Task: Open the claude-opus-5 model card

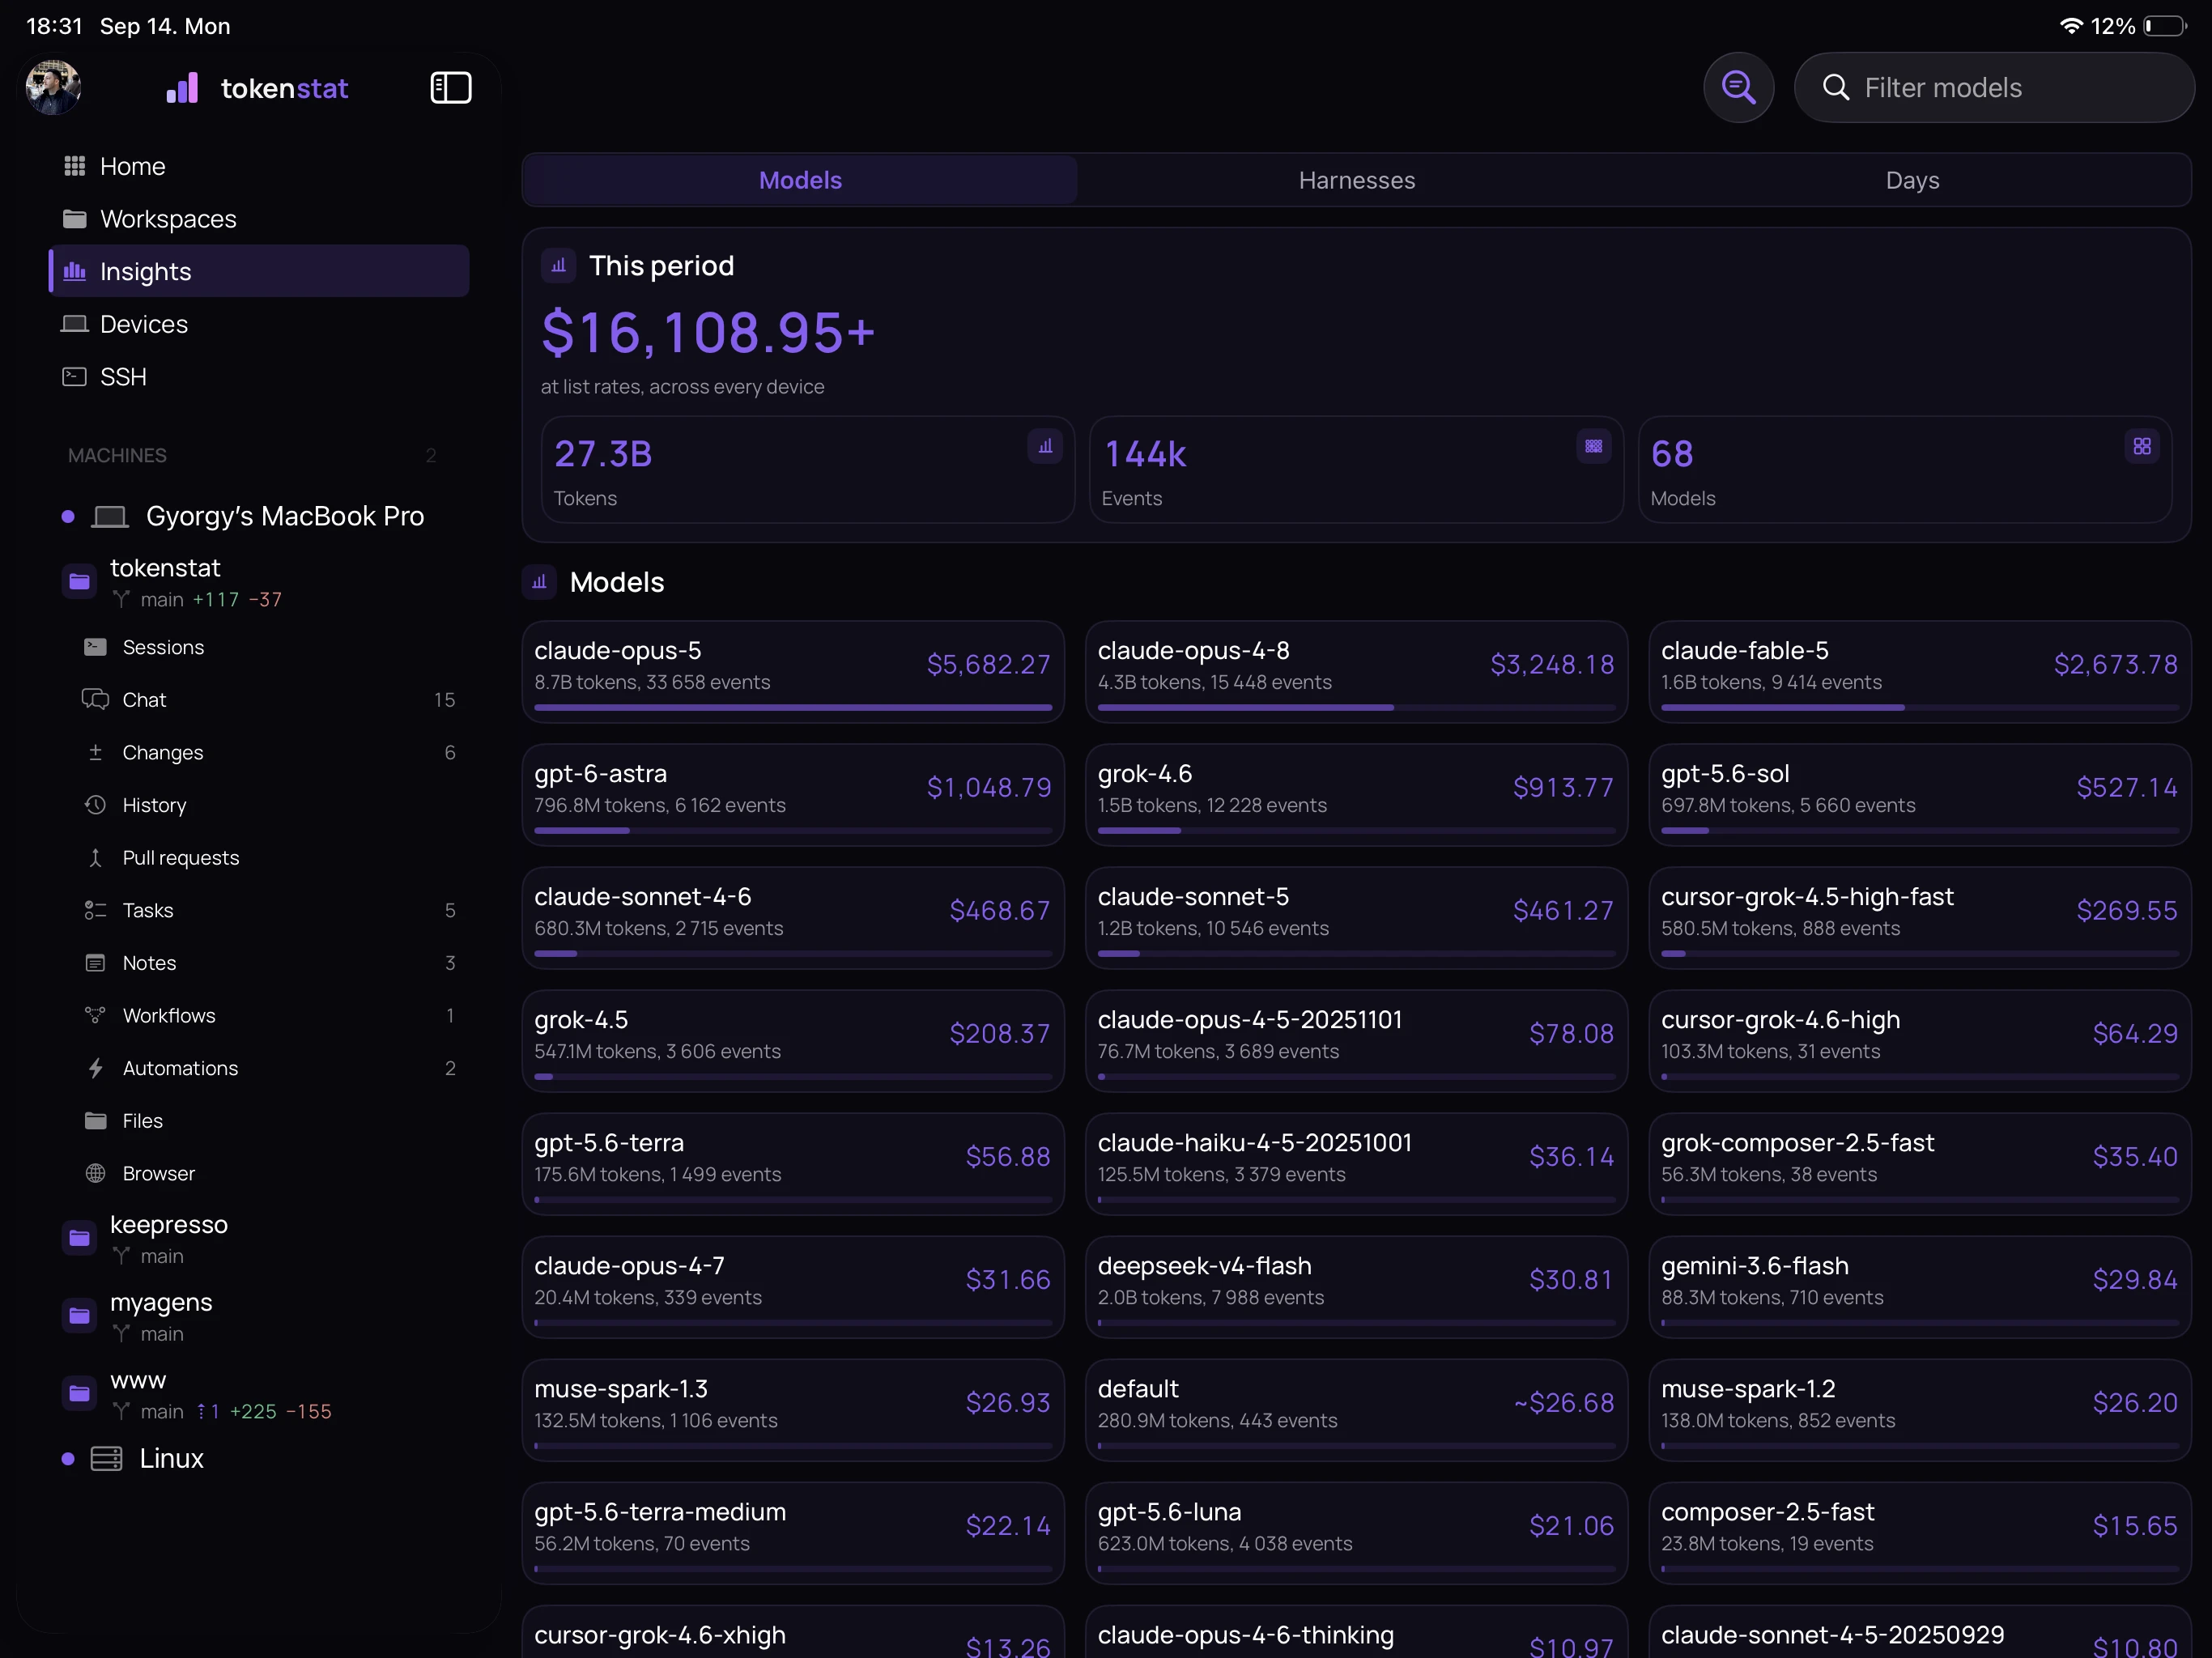Action: coord(793,672)
